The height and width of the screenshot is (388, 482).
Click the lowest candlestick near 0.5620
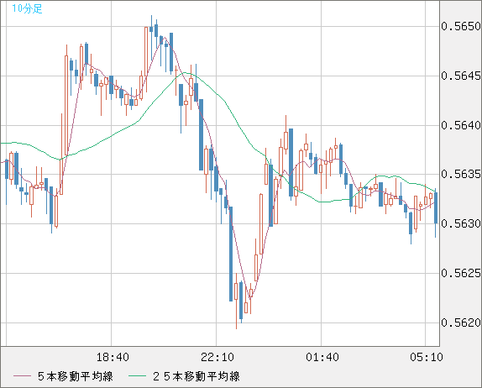pos(236,301)
